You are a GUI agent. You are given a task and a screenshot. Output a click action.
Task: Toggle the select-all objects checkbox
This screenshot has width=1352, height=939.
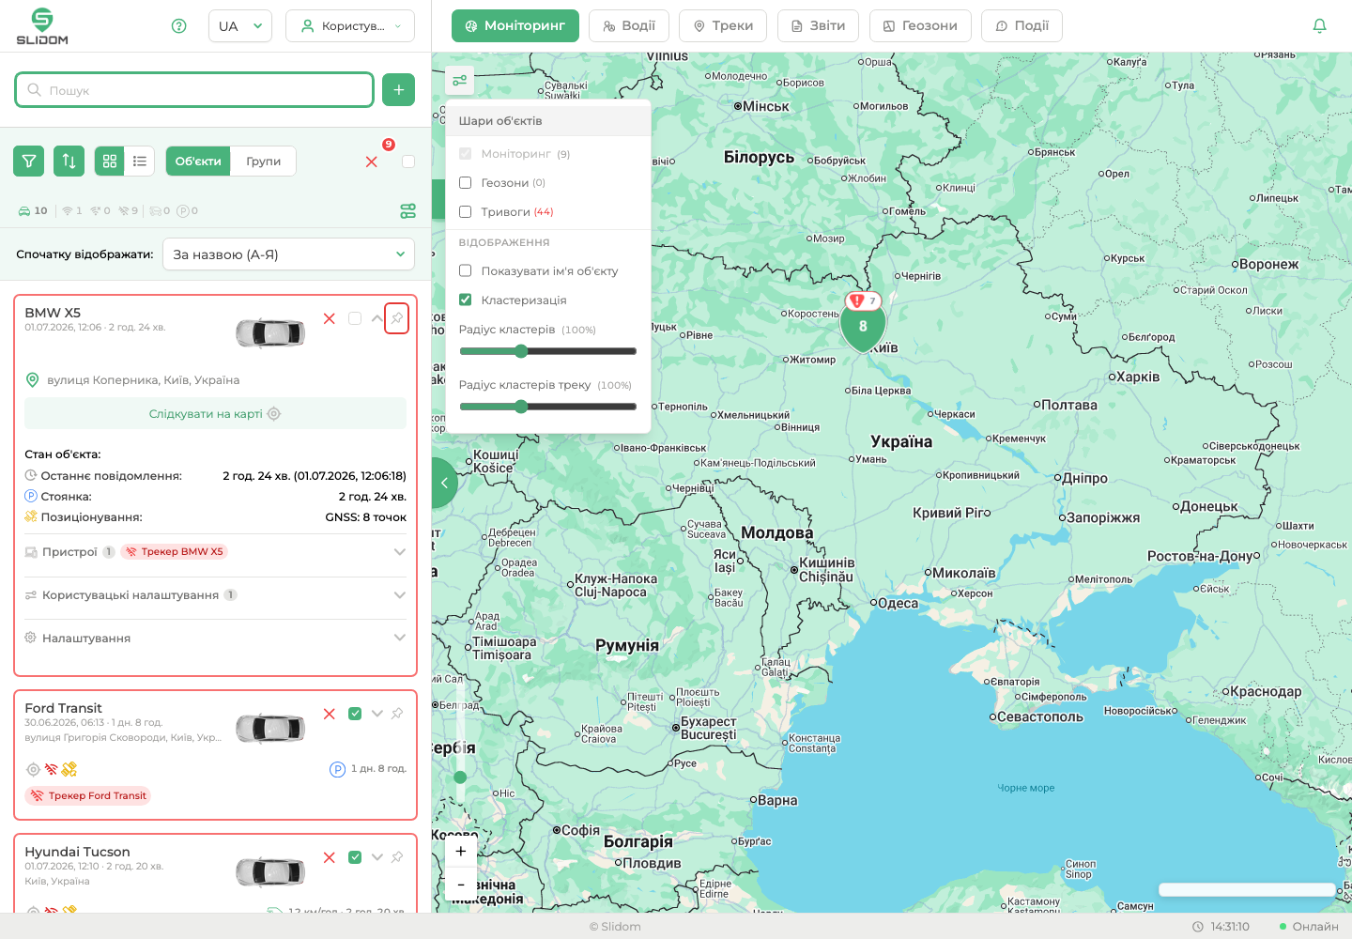coord(408,162)
